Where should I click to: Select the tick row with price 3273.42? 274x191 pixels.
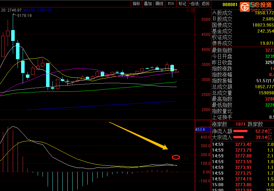click(243, 145)
